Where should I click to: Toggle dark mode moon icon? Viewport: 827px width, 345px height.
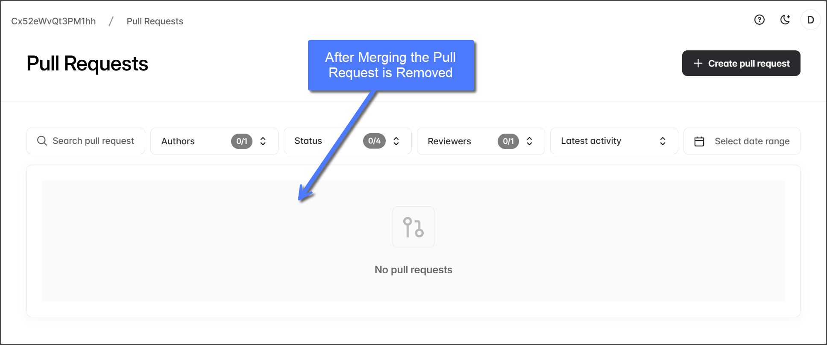pos(785,20)
